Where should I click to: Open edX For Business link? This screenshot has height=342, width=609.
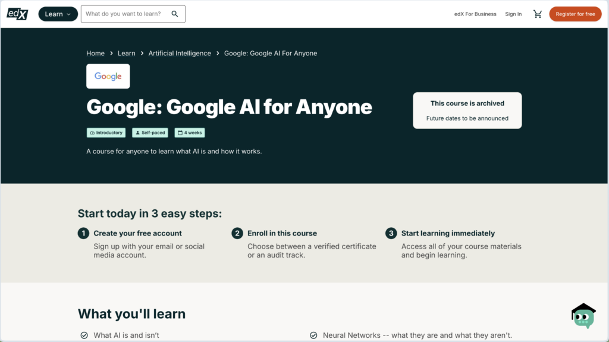(x=475, y=14)
